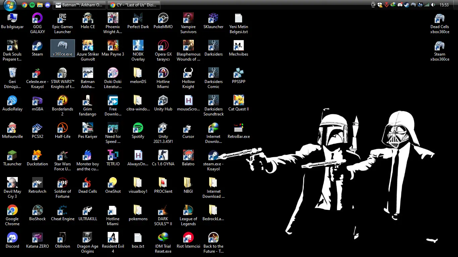The height and width of the screenshot is (257, 458).
Task: Launch the Cs 1.6 OYNA shortcut
Action: tap(163, 158)
